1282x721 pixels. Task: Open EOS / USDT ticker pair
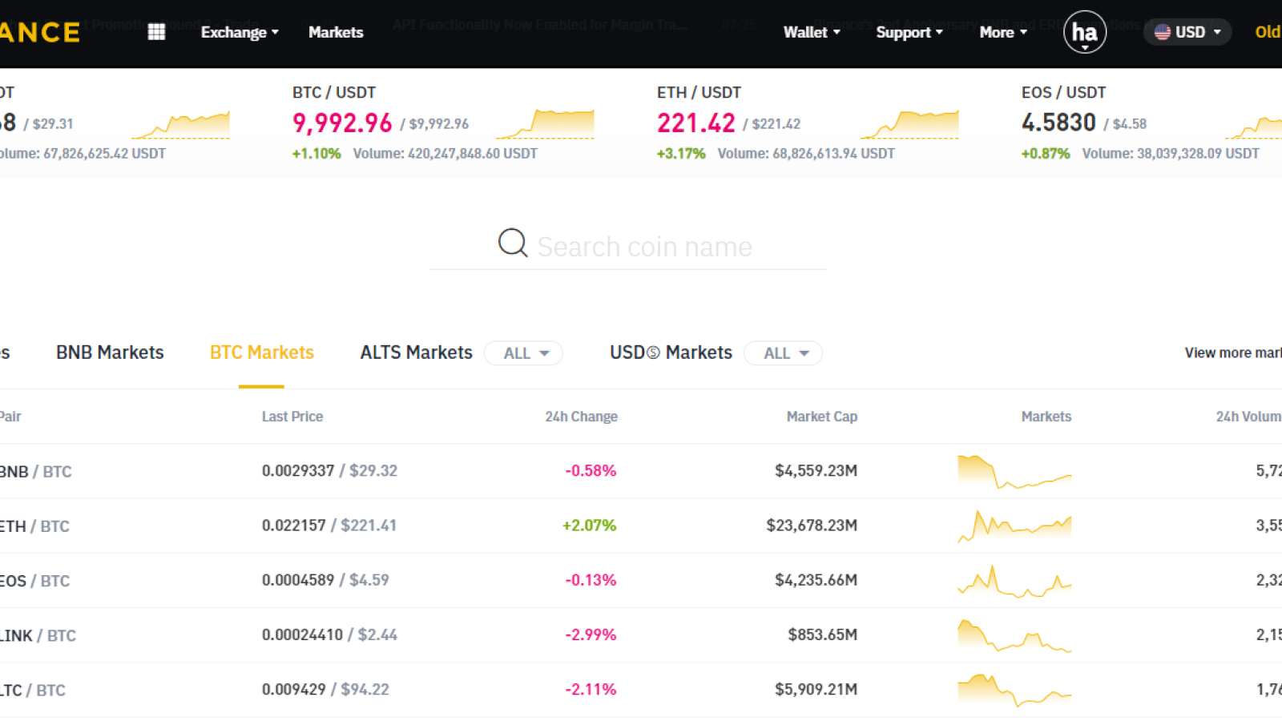[x=1064, y=92]
